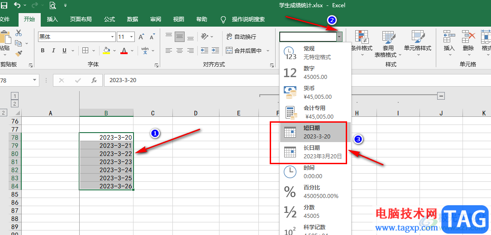Switch to the 公式 Formulas tab

(109, 19)
